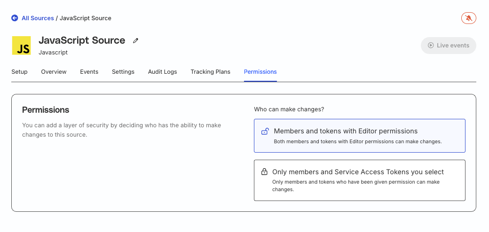The image size is (489, 232).
Task: Click the 'You can add a layer of security' description
Action: click(122, 130)
